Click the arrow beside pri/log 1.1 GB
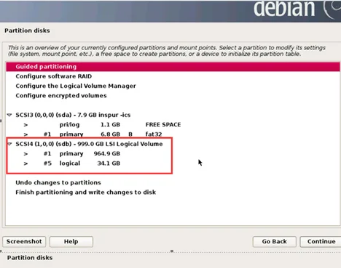 coord(26,125)
